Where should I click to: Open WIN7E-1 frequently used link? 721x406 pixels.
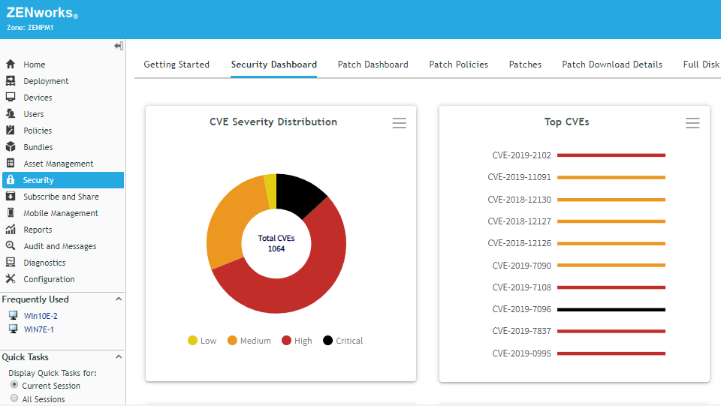tap(38, 329)
